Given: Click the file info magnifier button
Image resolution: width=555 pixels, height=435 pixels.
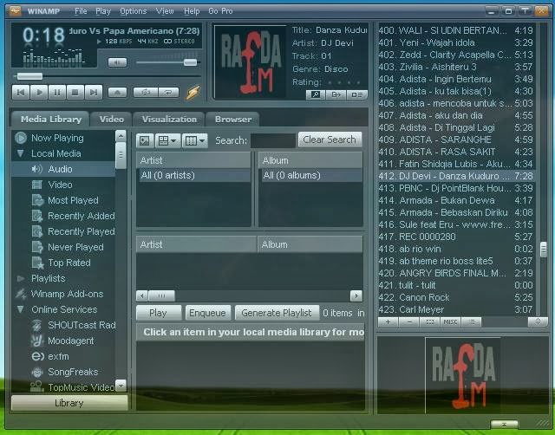Looking at the screenshot, I should 316,94.
